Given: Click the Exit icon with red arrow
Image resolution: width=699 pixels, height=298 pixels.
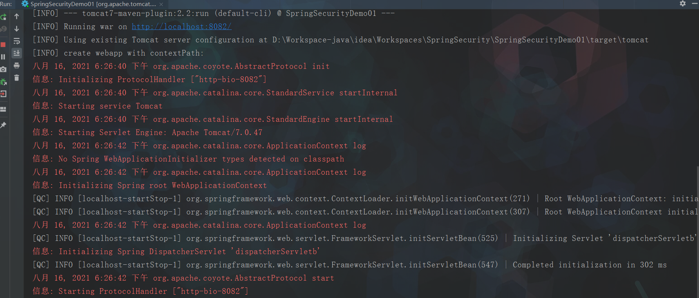Looking at the screenshot, I should [x=3, y=94].
